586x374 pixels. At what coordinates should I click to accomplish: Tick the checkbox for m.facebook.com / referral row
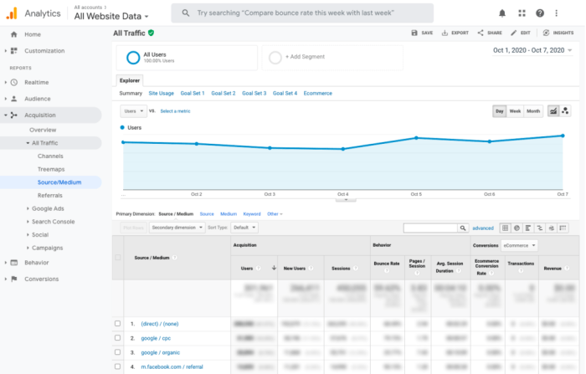[118, 366]
